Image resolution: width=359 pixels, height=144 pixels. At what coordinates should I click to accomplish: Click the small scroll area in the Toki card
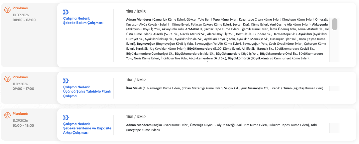(x=334, y=127)
